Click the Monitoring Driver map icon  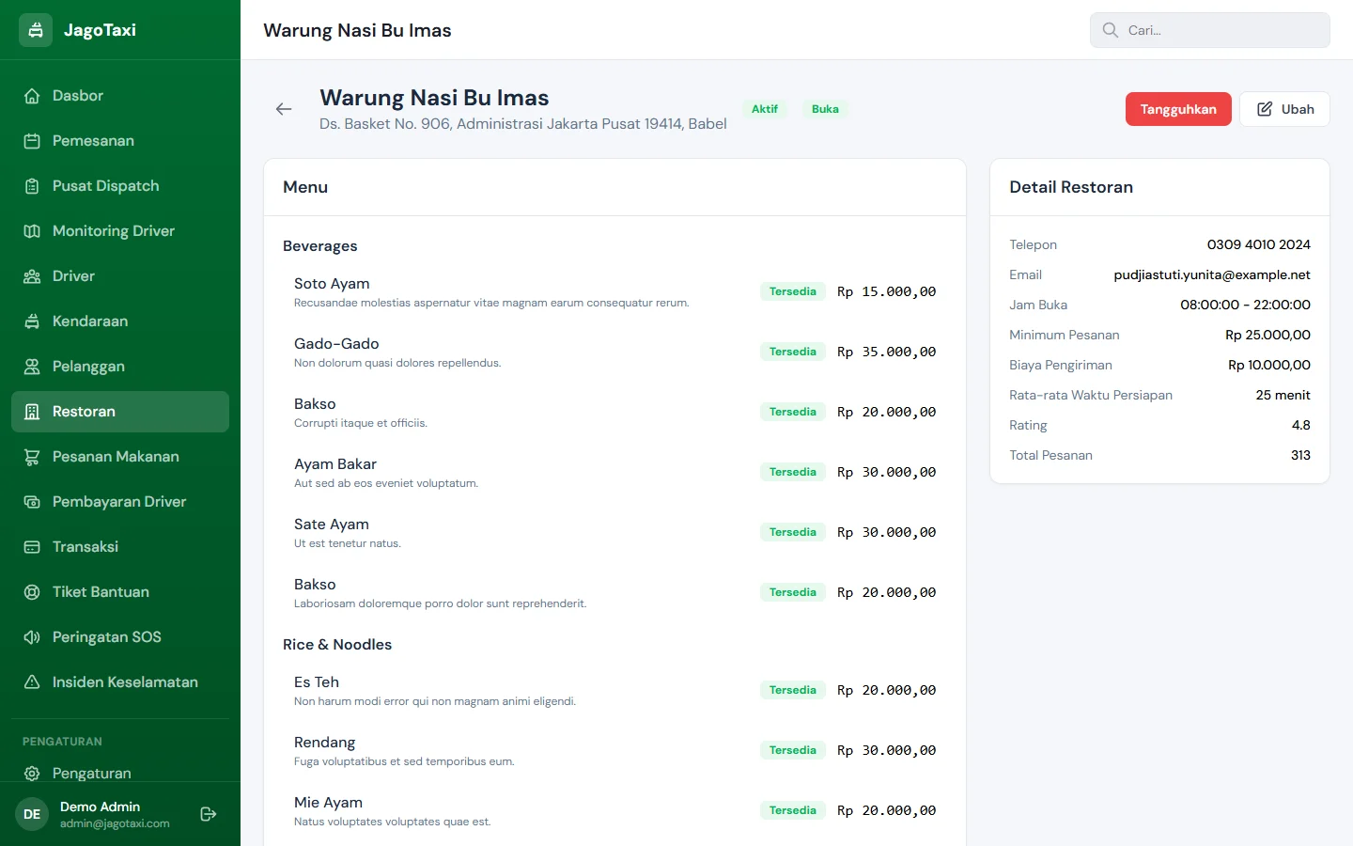click(32, 231)
